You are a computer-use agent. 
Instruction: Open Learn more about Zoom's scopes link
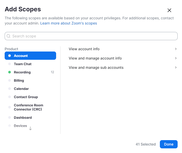click(x=68, y=23)
